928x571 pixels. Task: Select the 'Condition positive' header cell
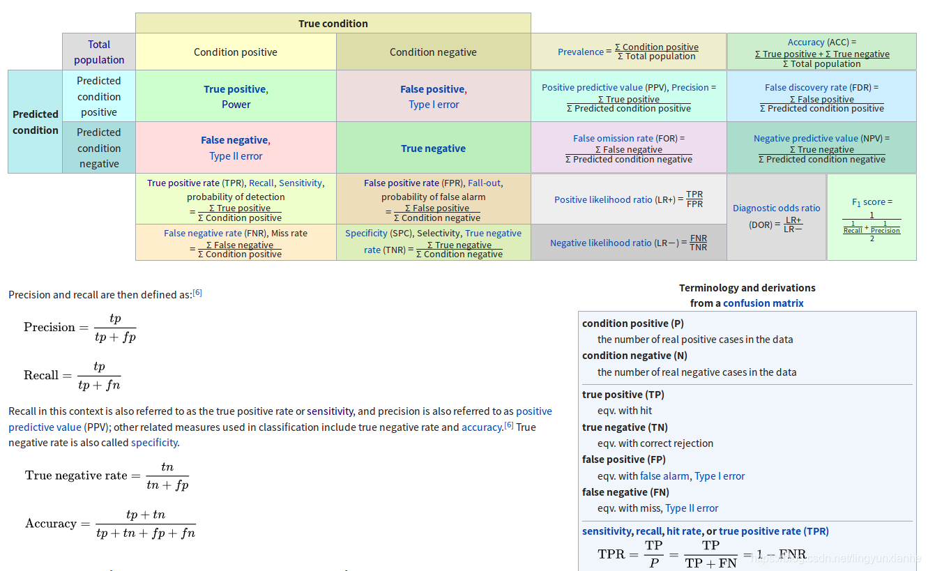[236, 52]
